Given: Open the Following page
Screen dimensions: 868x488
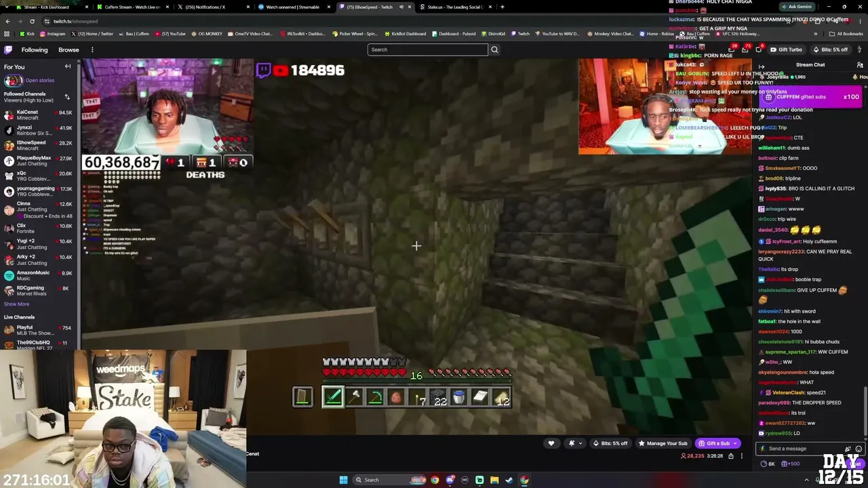Looking at the screenshot, I should point(35,49).
